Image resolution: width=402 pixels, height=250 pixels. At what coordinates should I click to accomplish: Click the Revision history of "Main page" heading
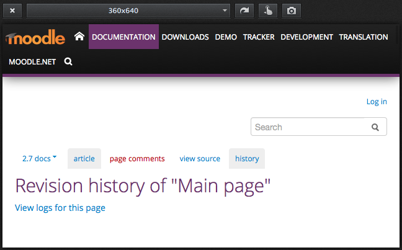pyautogui.click(x=143, y=186)
